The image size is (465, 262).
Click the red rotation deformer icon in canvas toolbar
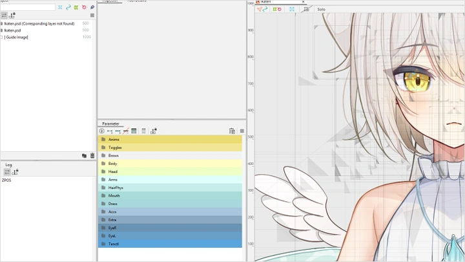coord(279,9)
